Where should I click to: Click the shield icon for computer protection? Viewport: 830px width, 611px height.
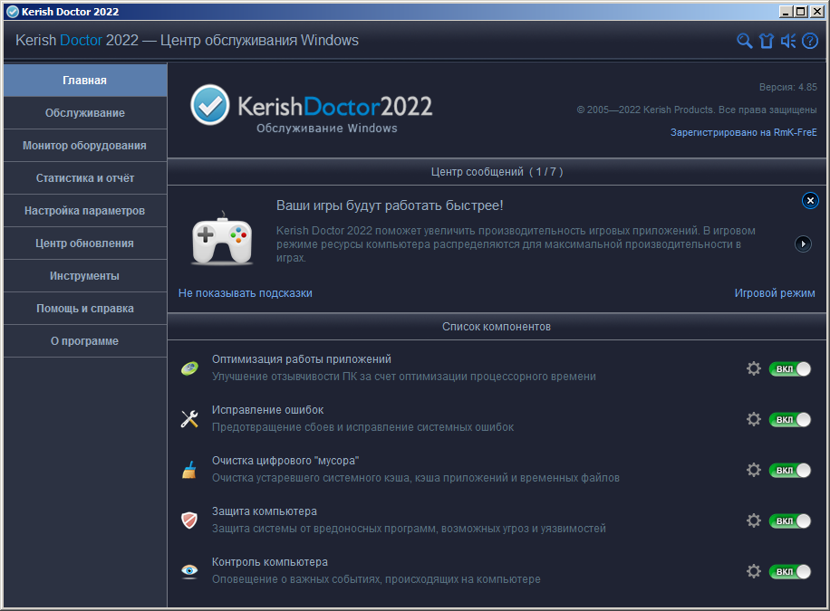tap(189, 520)
